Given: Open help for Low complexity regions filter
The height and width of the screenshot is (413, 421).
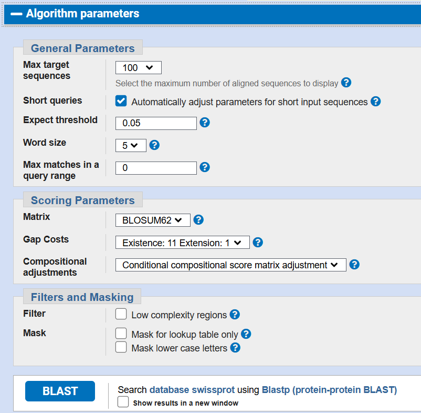Looking at the screenshot, I should [x=235, y=314].
